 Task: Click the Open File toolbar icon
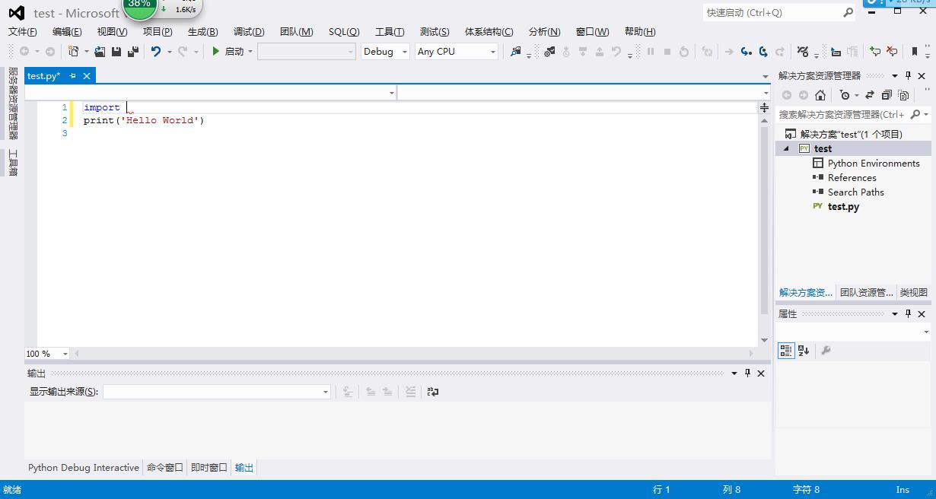click(100, 52)
